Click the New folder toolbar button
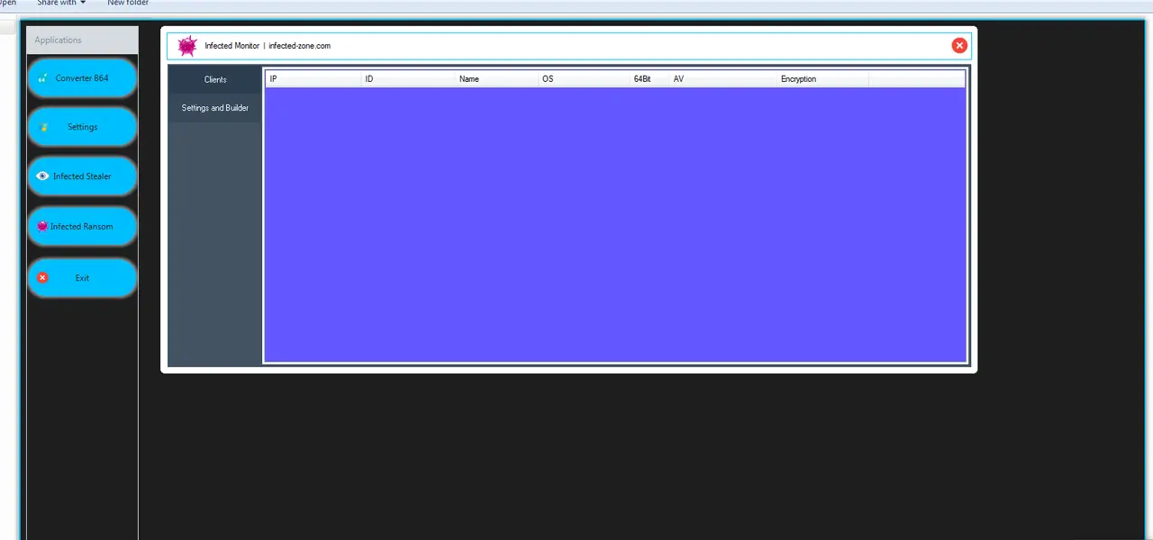The width and height of the screenshot is (1153, 540). coord(127,3)
